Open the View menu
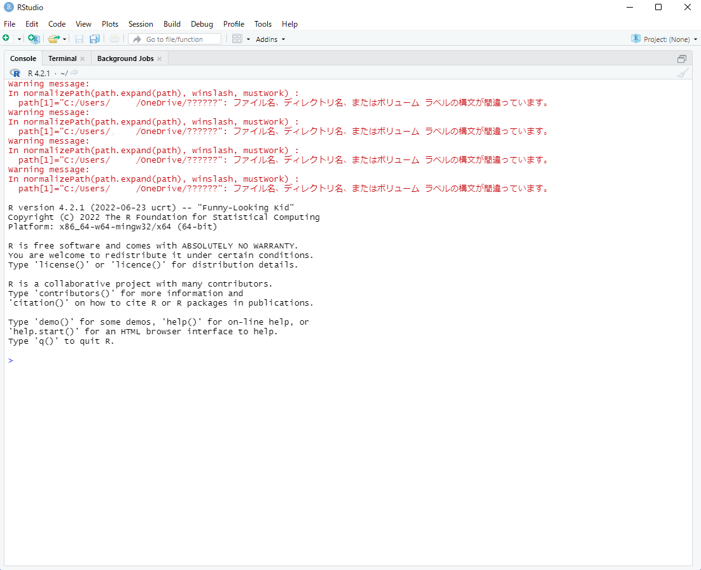 83,24
